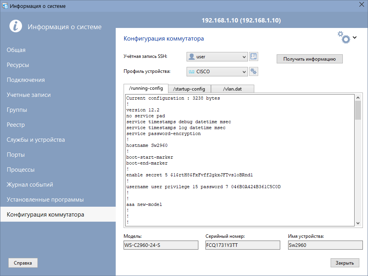Open Справка help button

23,263
